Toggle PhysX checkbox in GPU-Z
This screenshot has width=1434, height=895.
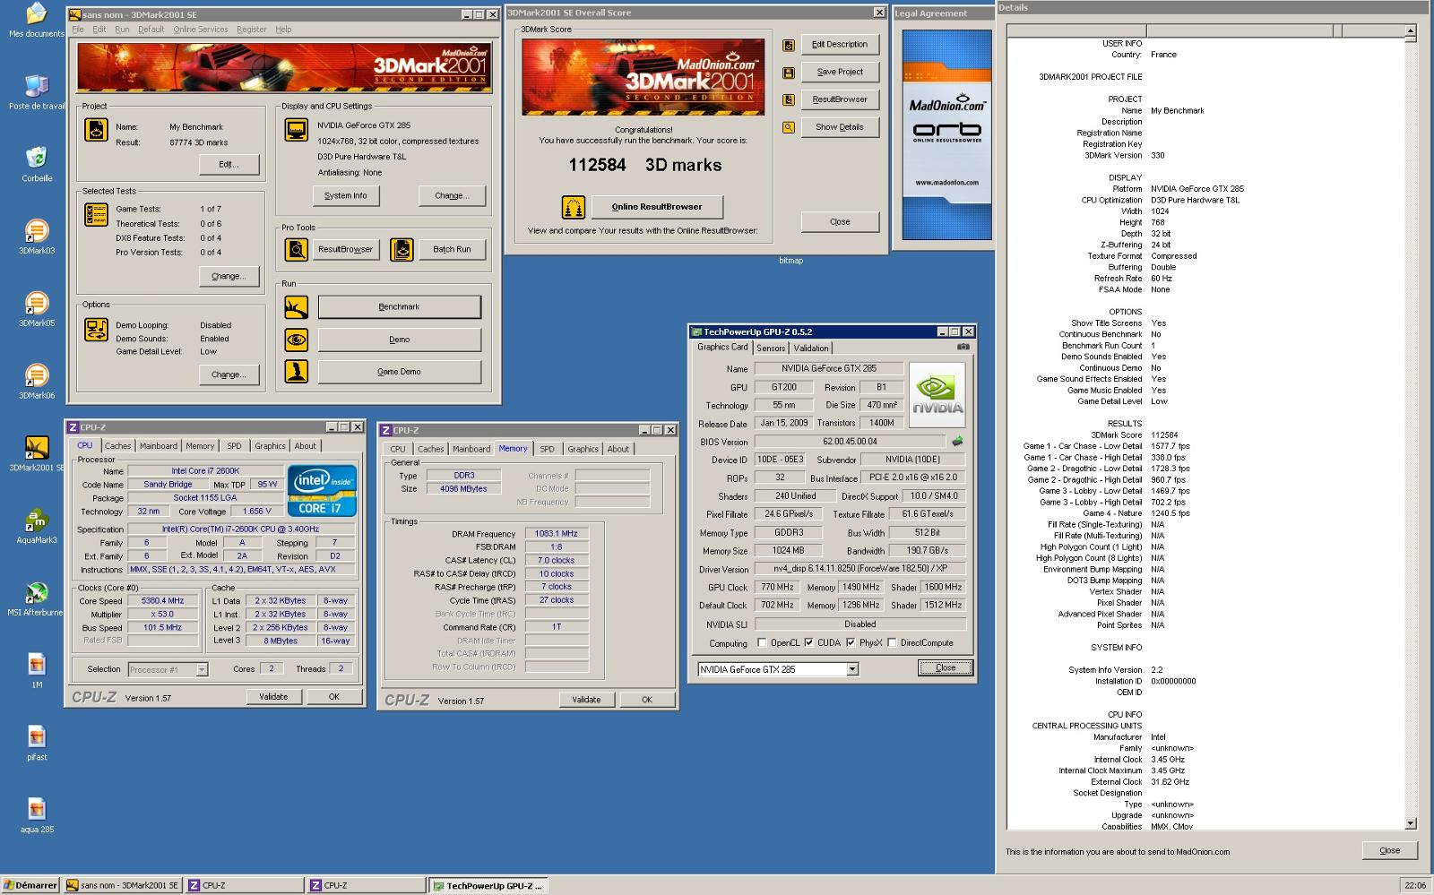point(851,643)
